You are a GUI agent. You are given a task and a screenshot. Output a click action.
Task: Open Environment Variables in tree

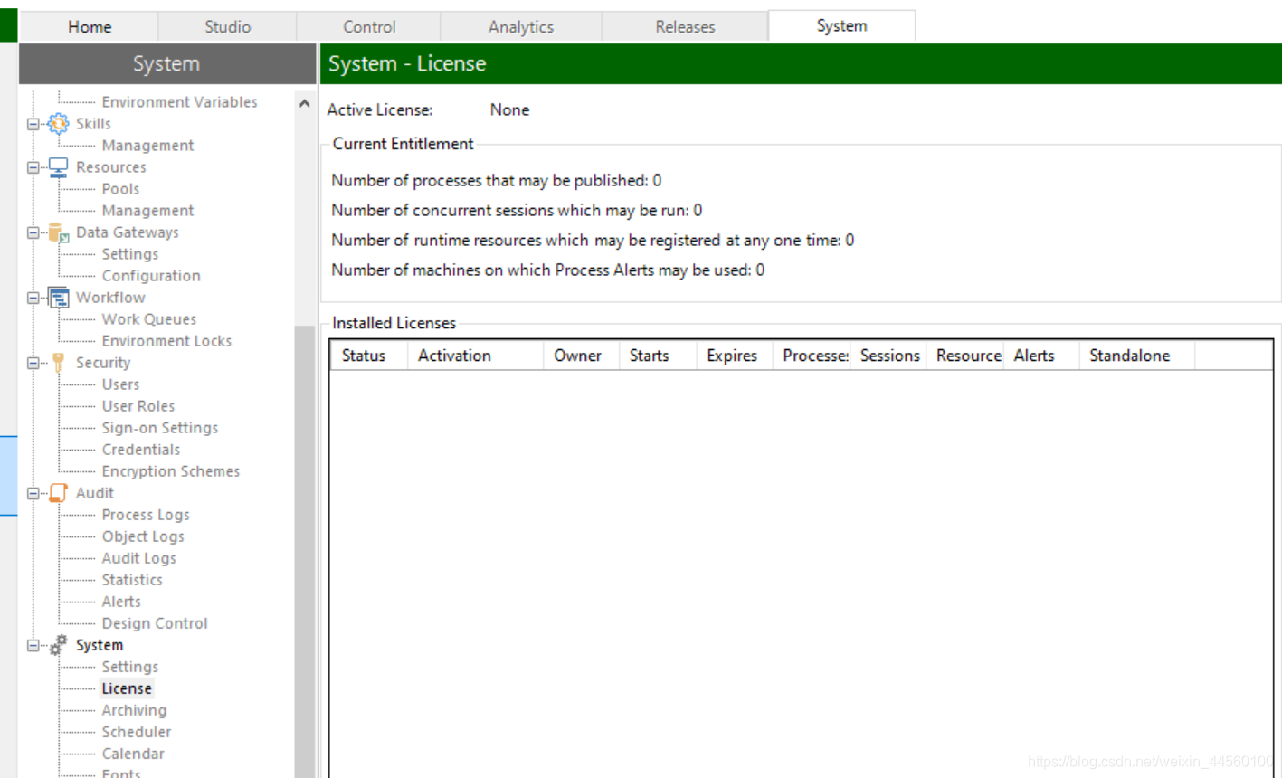pos(179,102)
